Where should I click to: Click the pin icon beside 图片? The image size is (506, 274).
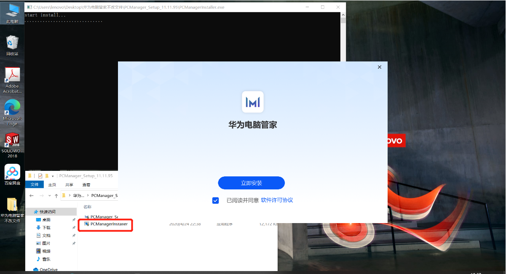pyautogui.click(x=74, y=243)
